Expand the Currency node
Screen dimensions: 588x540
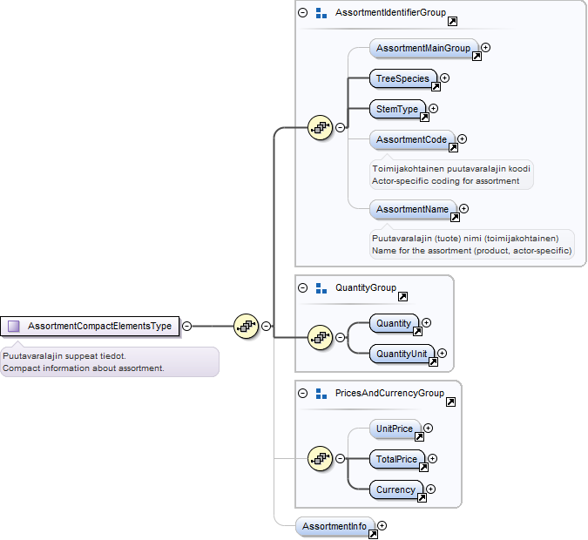pos(431,489)
